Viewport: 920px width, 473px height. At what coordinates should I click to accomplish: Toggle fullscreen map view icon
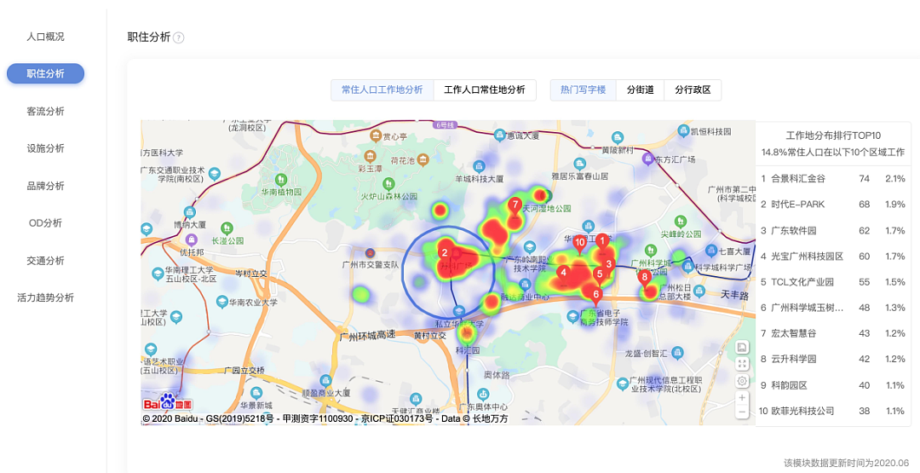point(742,364)
